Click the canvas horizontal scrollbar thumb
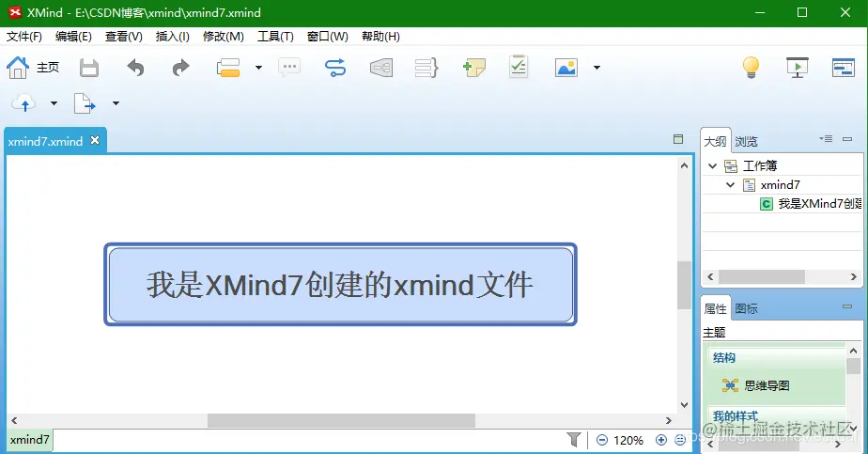Image resolution: width=868 pixels, height=454 pixels. [x=341, y=421]
